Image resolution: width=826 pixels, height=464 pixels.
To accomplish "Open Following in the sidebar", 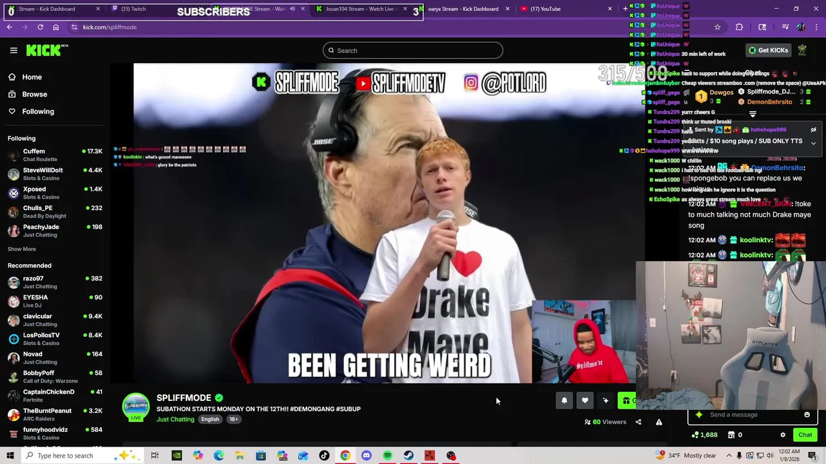I will pyautogui.click(x=38, y=111).
